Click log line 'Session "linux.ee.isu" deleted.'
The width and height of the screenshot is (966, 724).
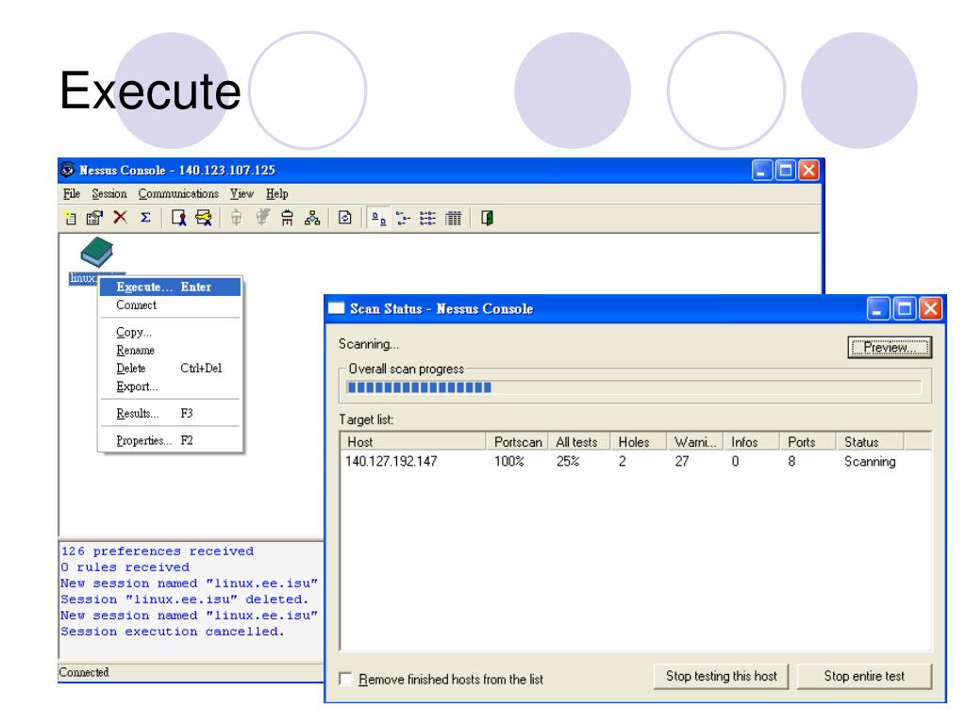pos(185,599)
